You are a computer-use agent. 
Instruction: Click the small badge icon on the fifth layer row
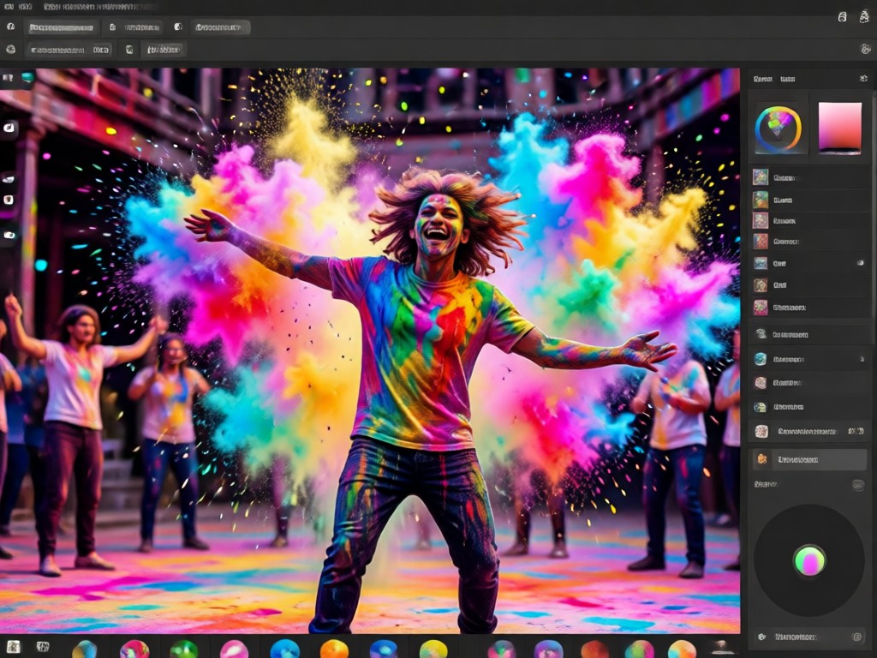(861, 263)
